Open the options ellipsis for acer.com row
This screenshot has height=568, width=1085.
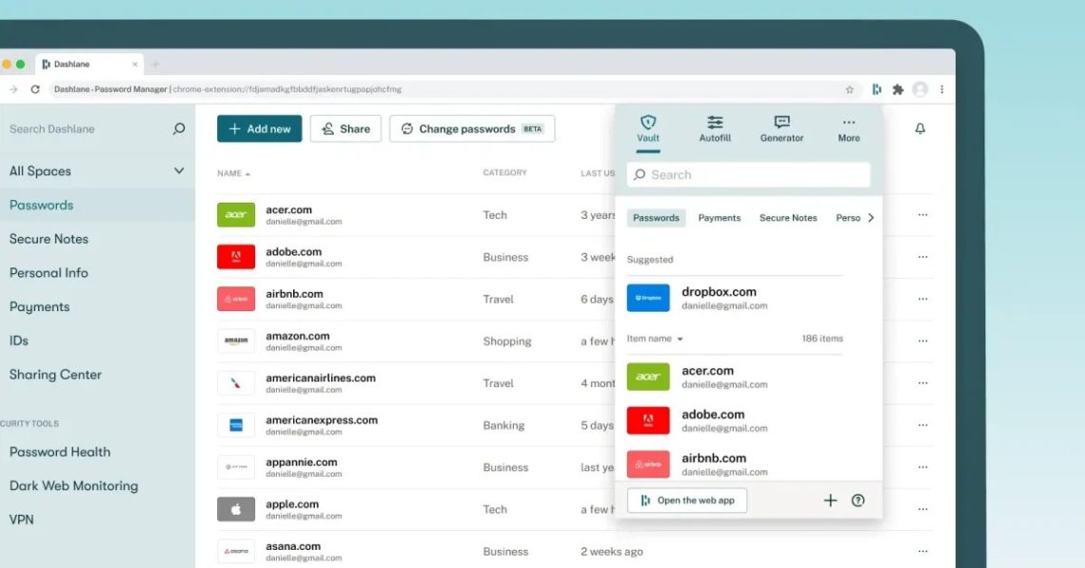[x=921, y=215]
